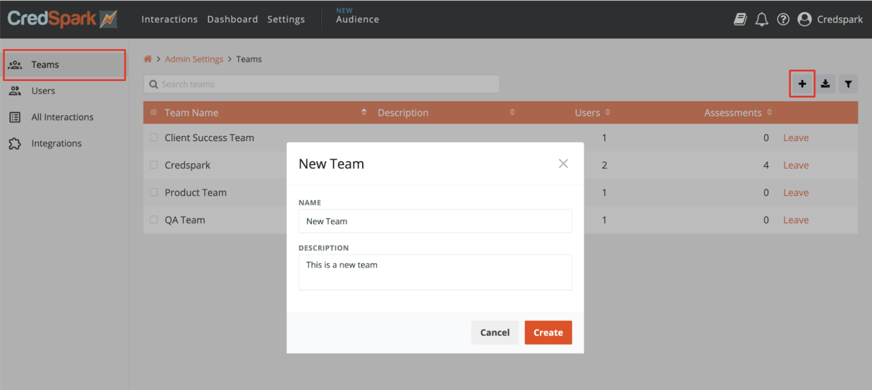The height and width of the screenshot is (390, 872).
Task: Go to home via breadcrumb house icon
Action: click(148, 59)
